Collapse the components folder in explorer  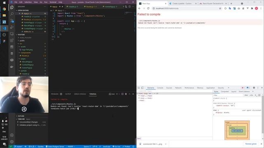[x=25, y=53]
